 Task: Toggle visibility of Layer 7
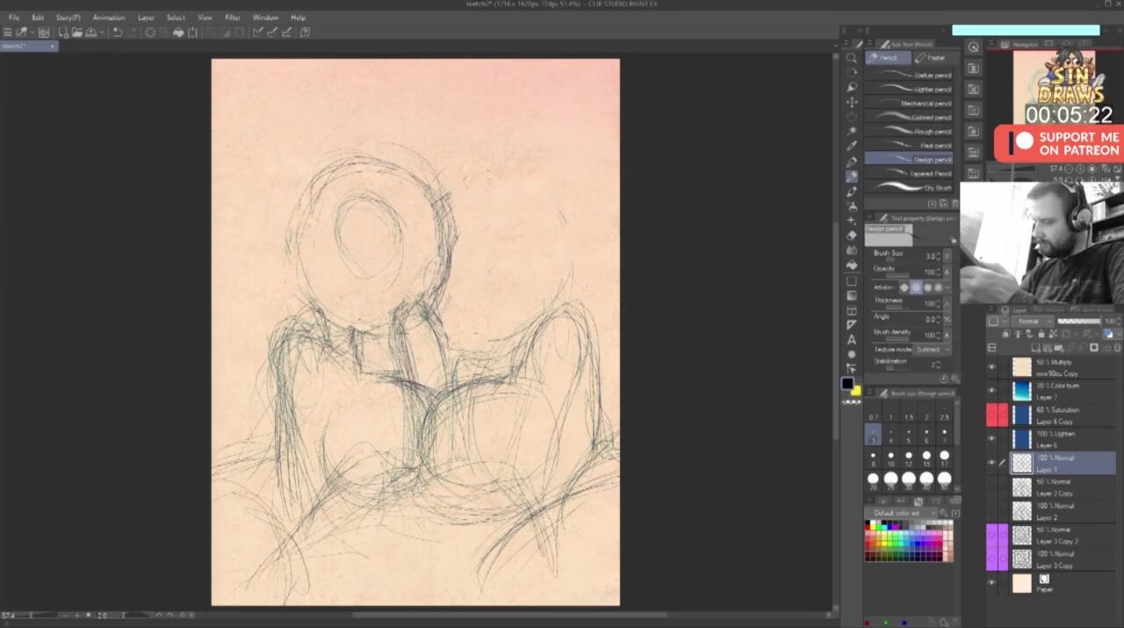[x=991, y=391]
